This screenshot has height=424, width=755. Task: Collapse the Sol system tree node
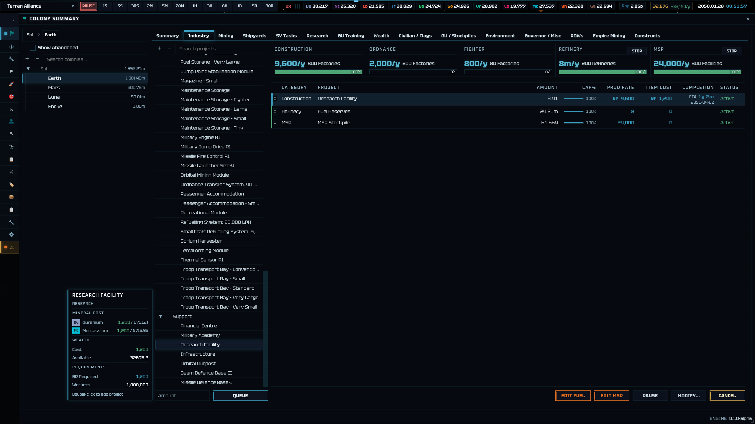(28, 69)
